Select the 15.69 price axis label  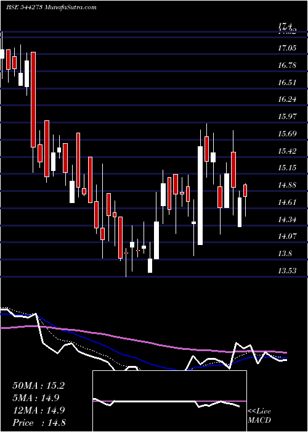[288, 134]
